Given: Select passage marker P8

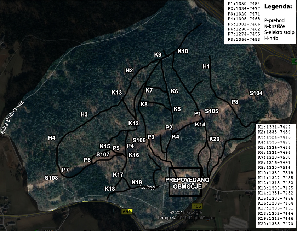Looking at the screenshot, I should (x=235, y=102).
